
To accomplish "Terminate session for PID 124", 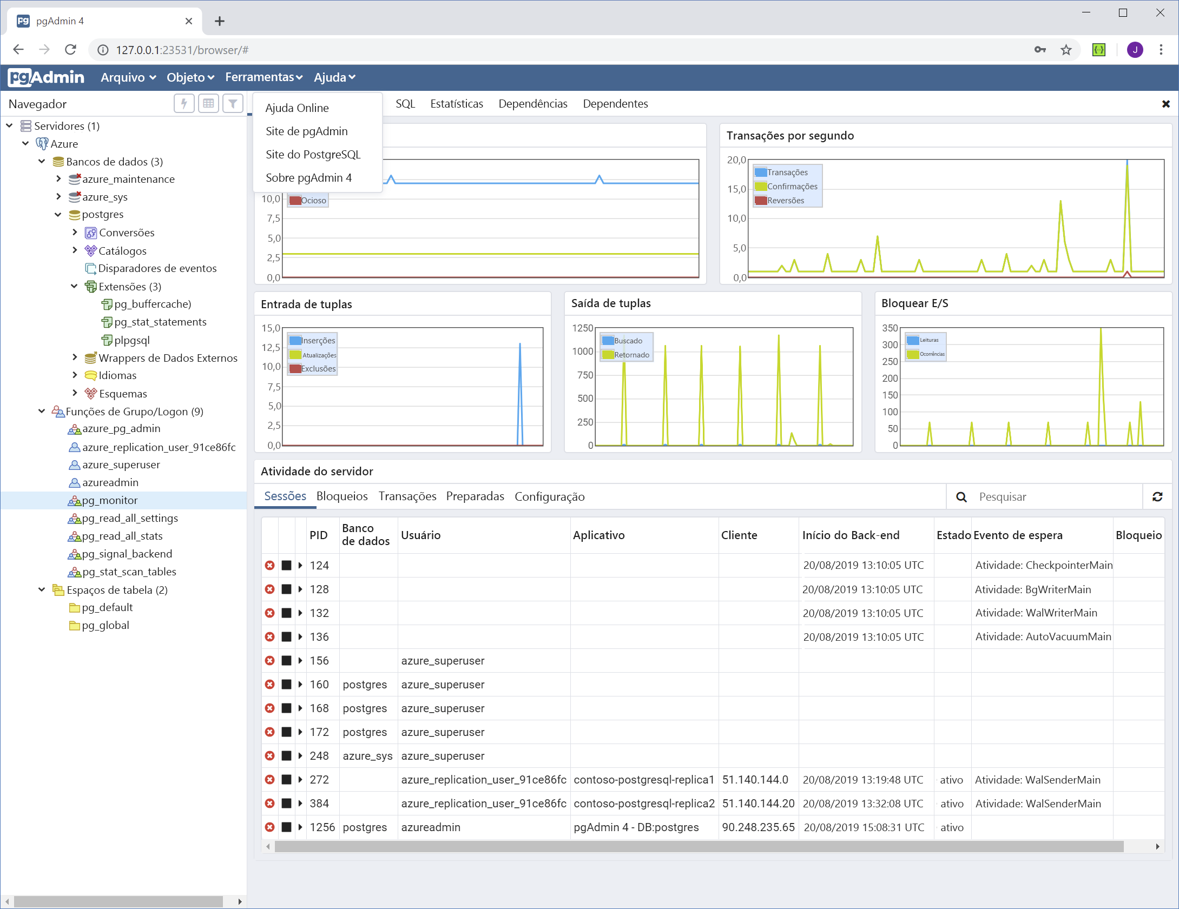I will [269, 565].
